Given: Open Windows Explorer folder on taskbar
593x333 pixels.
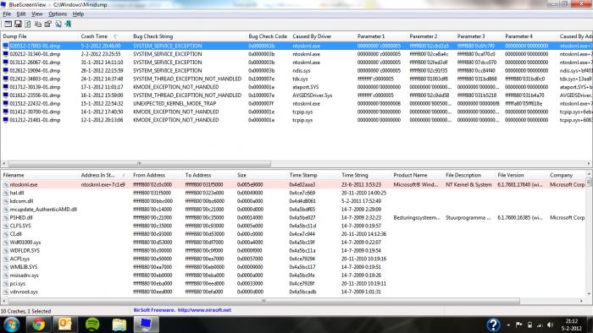Looking at the screenshot, I should tap(119, 325).
